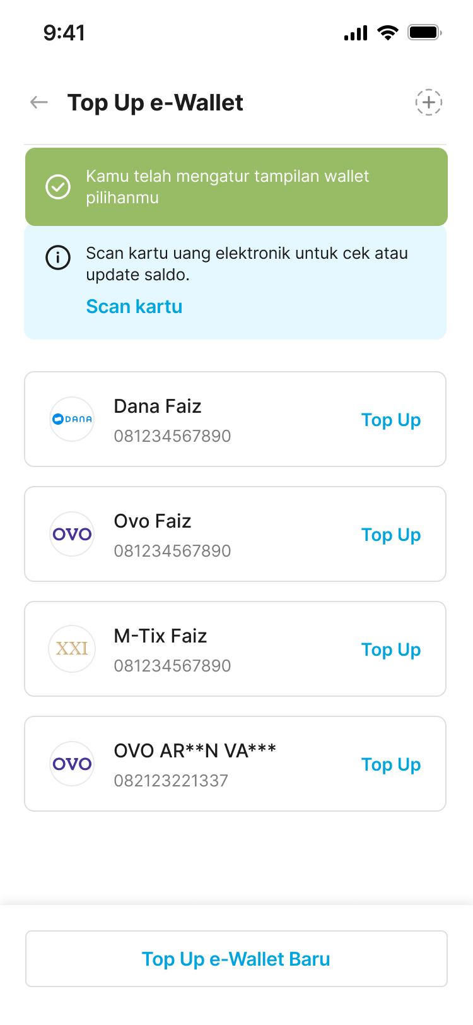Viewport: 473px width, 1025px height.
Task: Tap the battery status icon
Action: 424,33
